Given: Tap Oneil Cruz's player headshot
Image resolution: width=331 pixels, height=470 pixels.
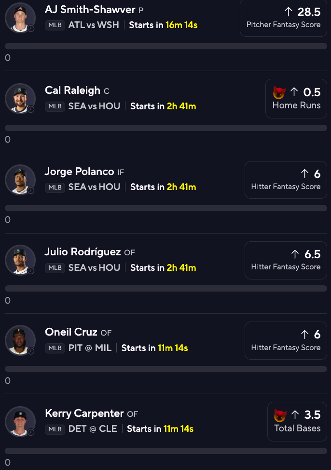Looking at the screenshot, I should (x=20, y=340).
